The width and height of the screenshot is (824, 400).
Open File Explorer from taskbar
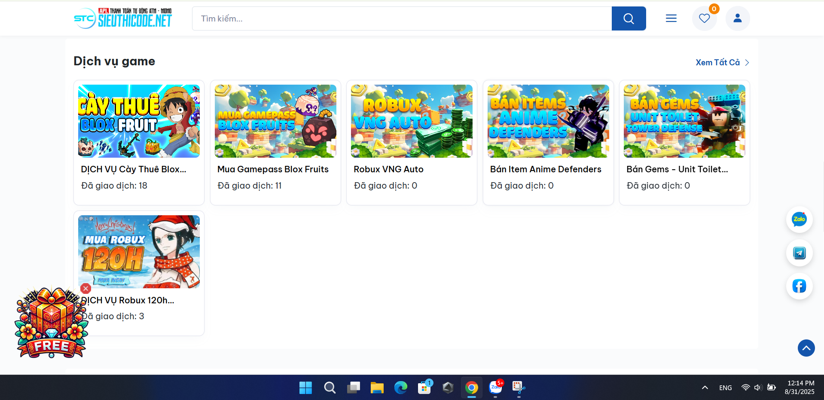pos(377,388)
